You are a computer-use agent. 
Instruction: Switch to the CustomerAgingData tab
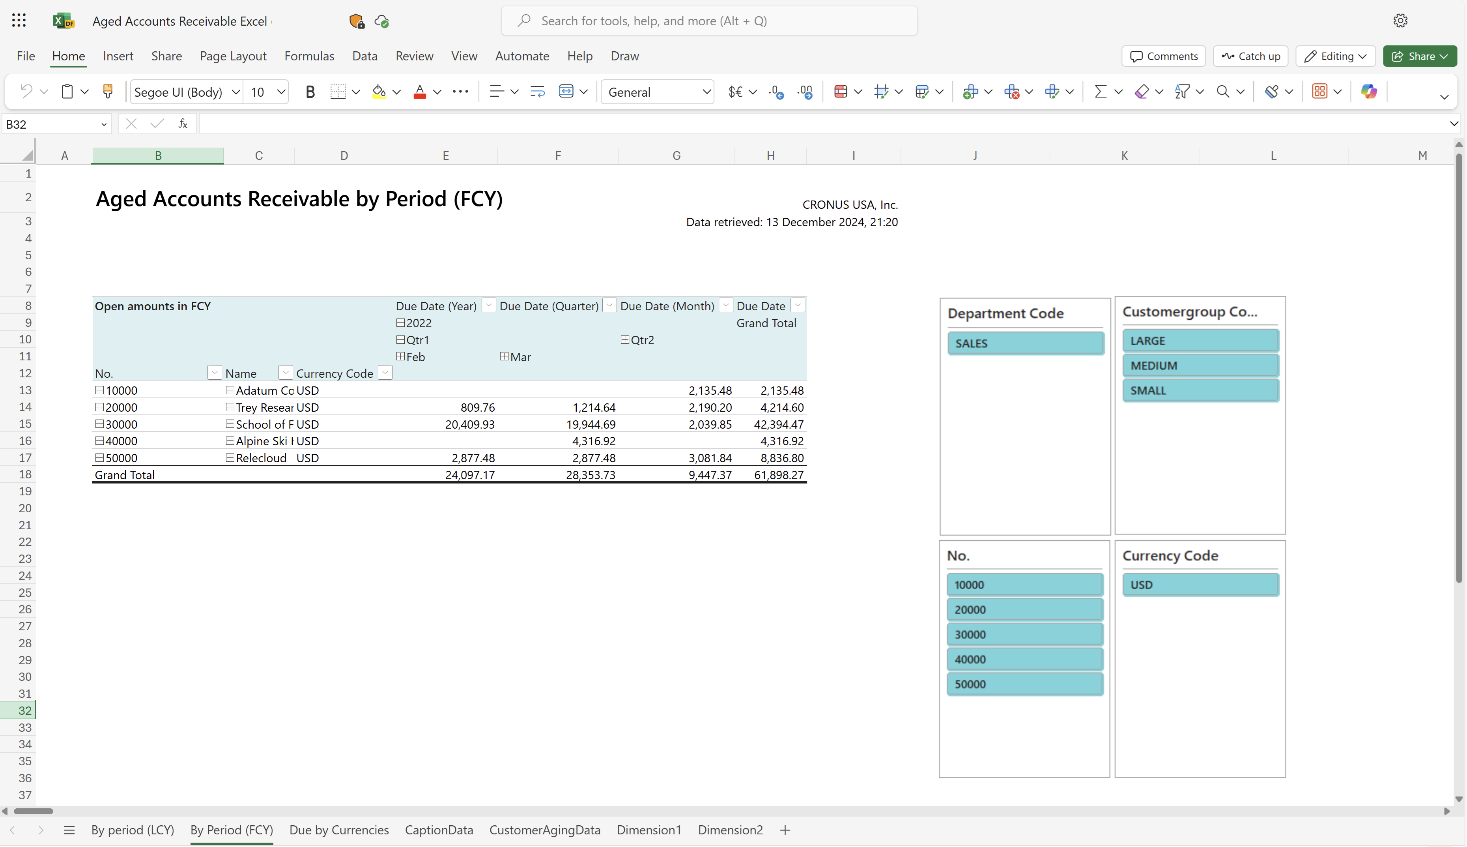545,830
